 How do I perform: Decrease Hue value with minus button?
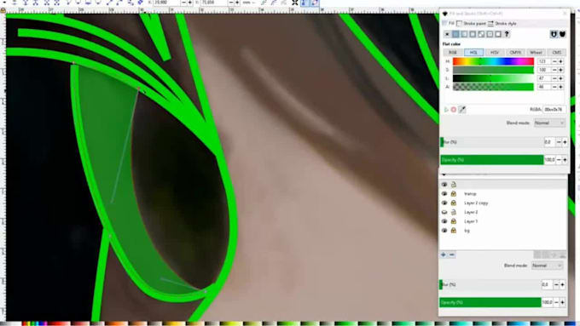pos(554,61)
